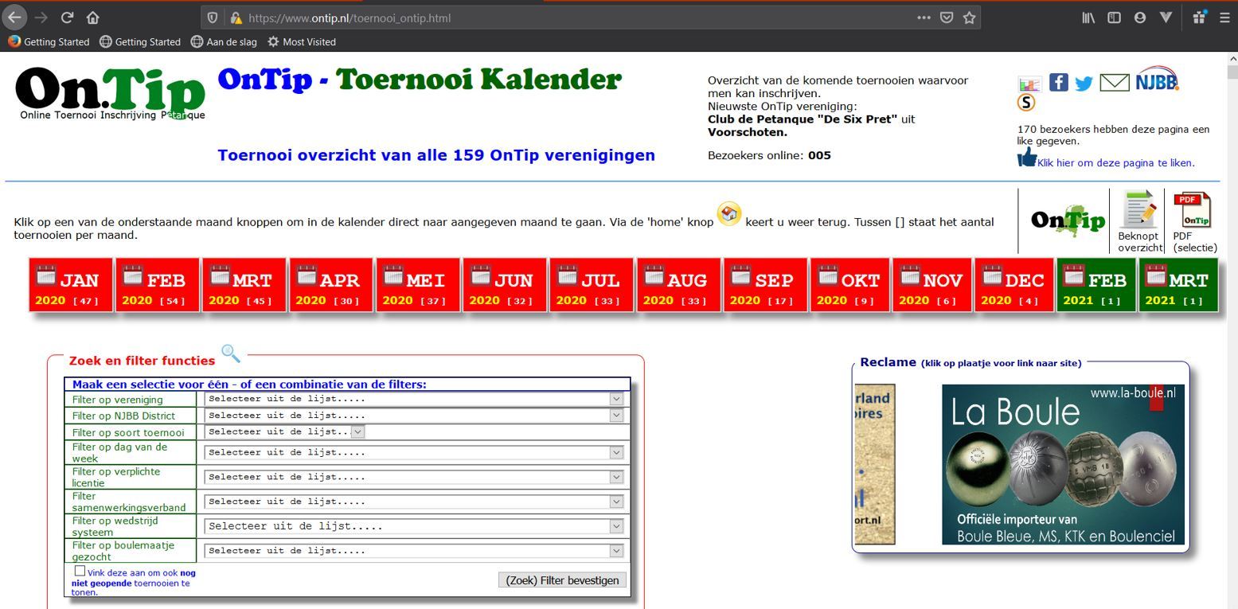Click 'Klik hier om deze pagina te liken' link

(x=1115, y=163)
